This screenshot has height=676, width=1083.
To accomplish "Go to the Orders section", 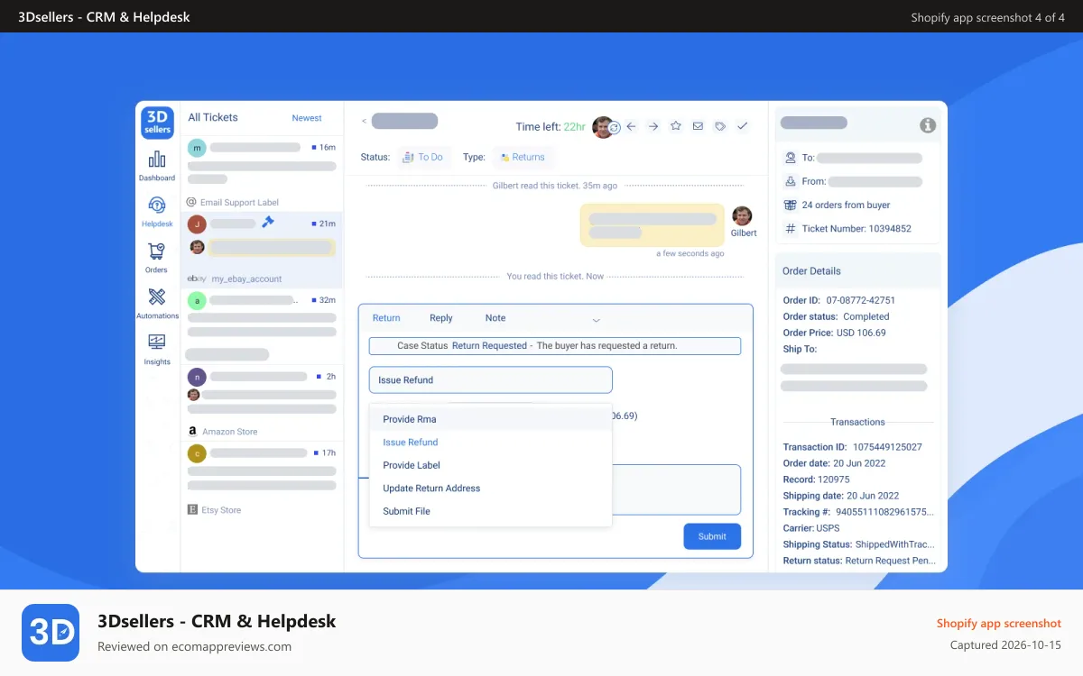I will click(x=156, y=258).
